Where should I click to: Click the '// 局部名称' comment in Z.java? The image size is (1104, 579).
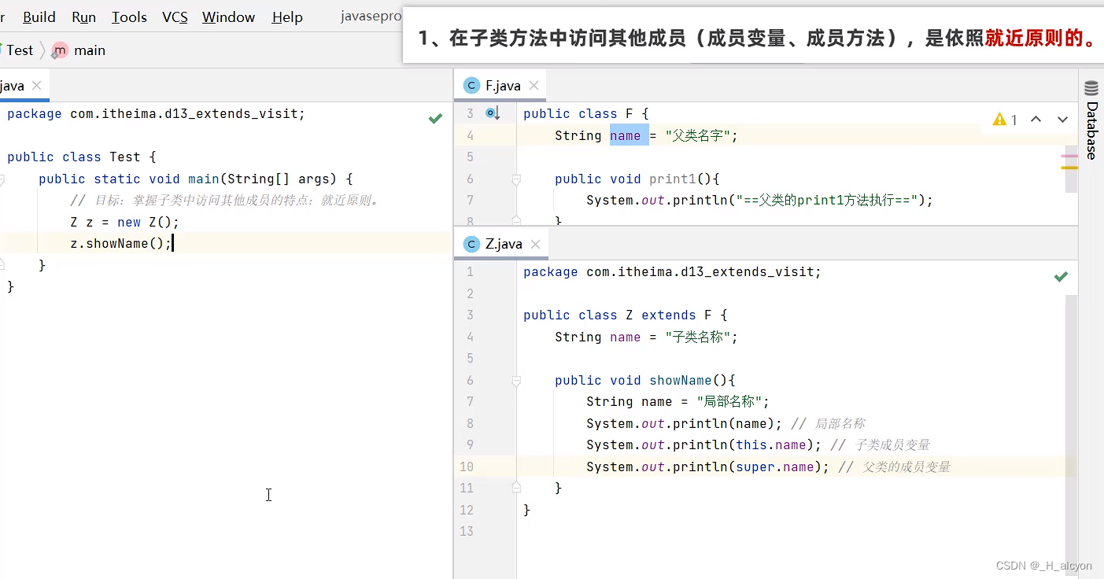click(x=828, y=423)
